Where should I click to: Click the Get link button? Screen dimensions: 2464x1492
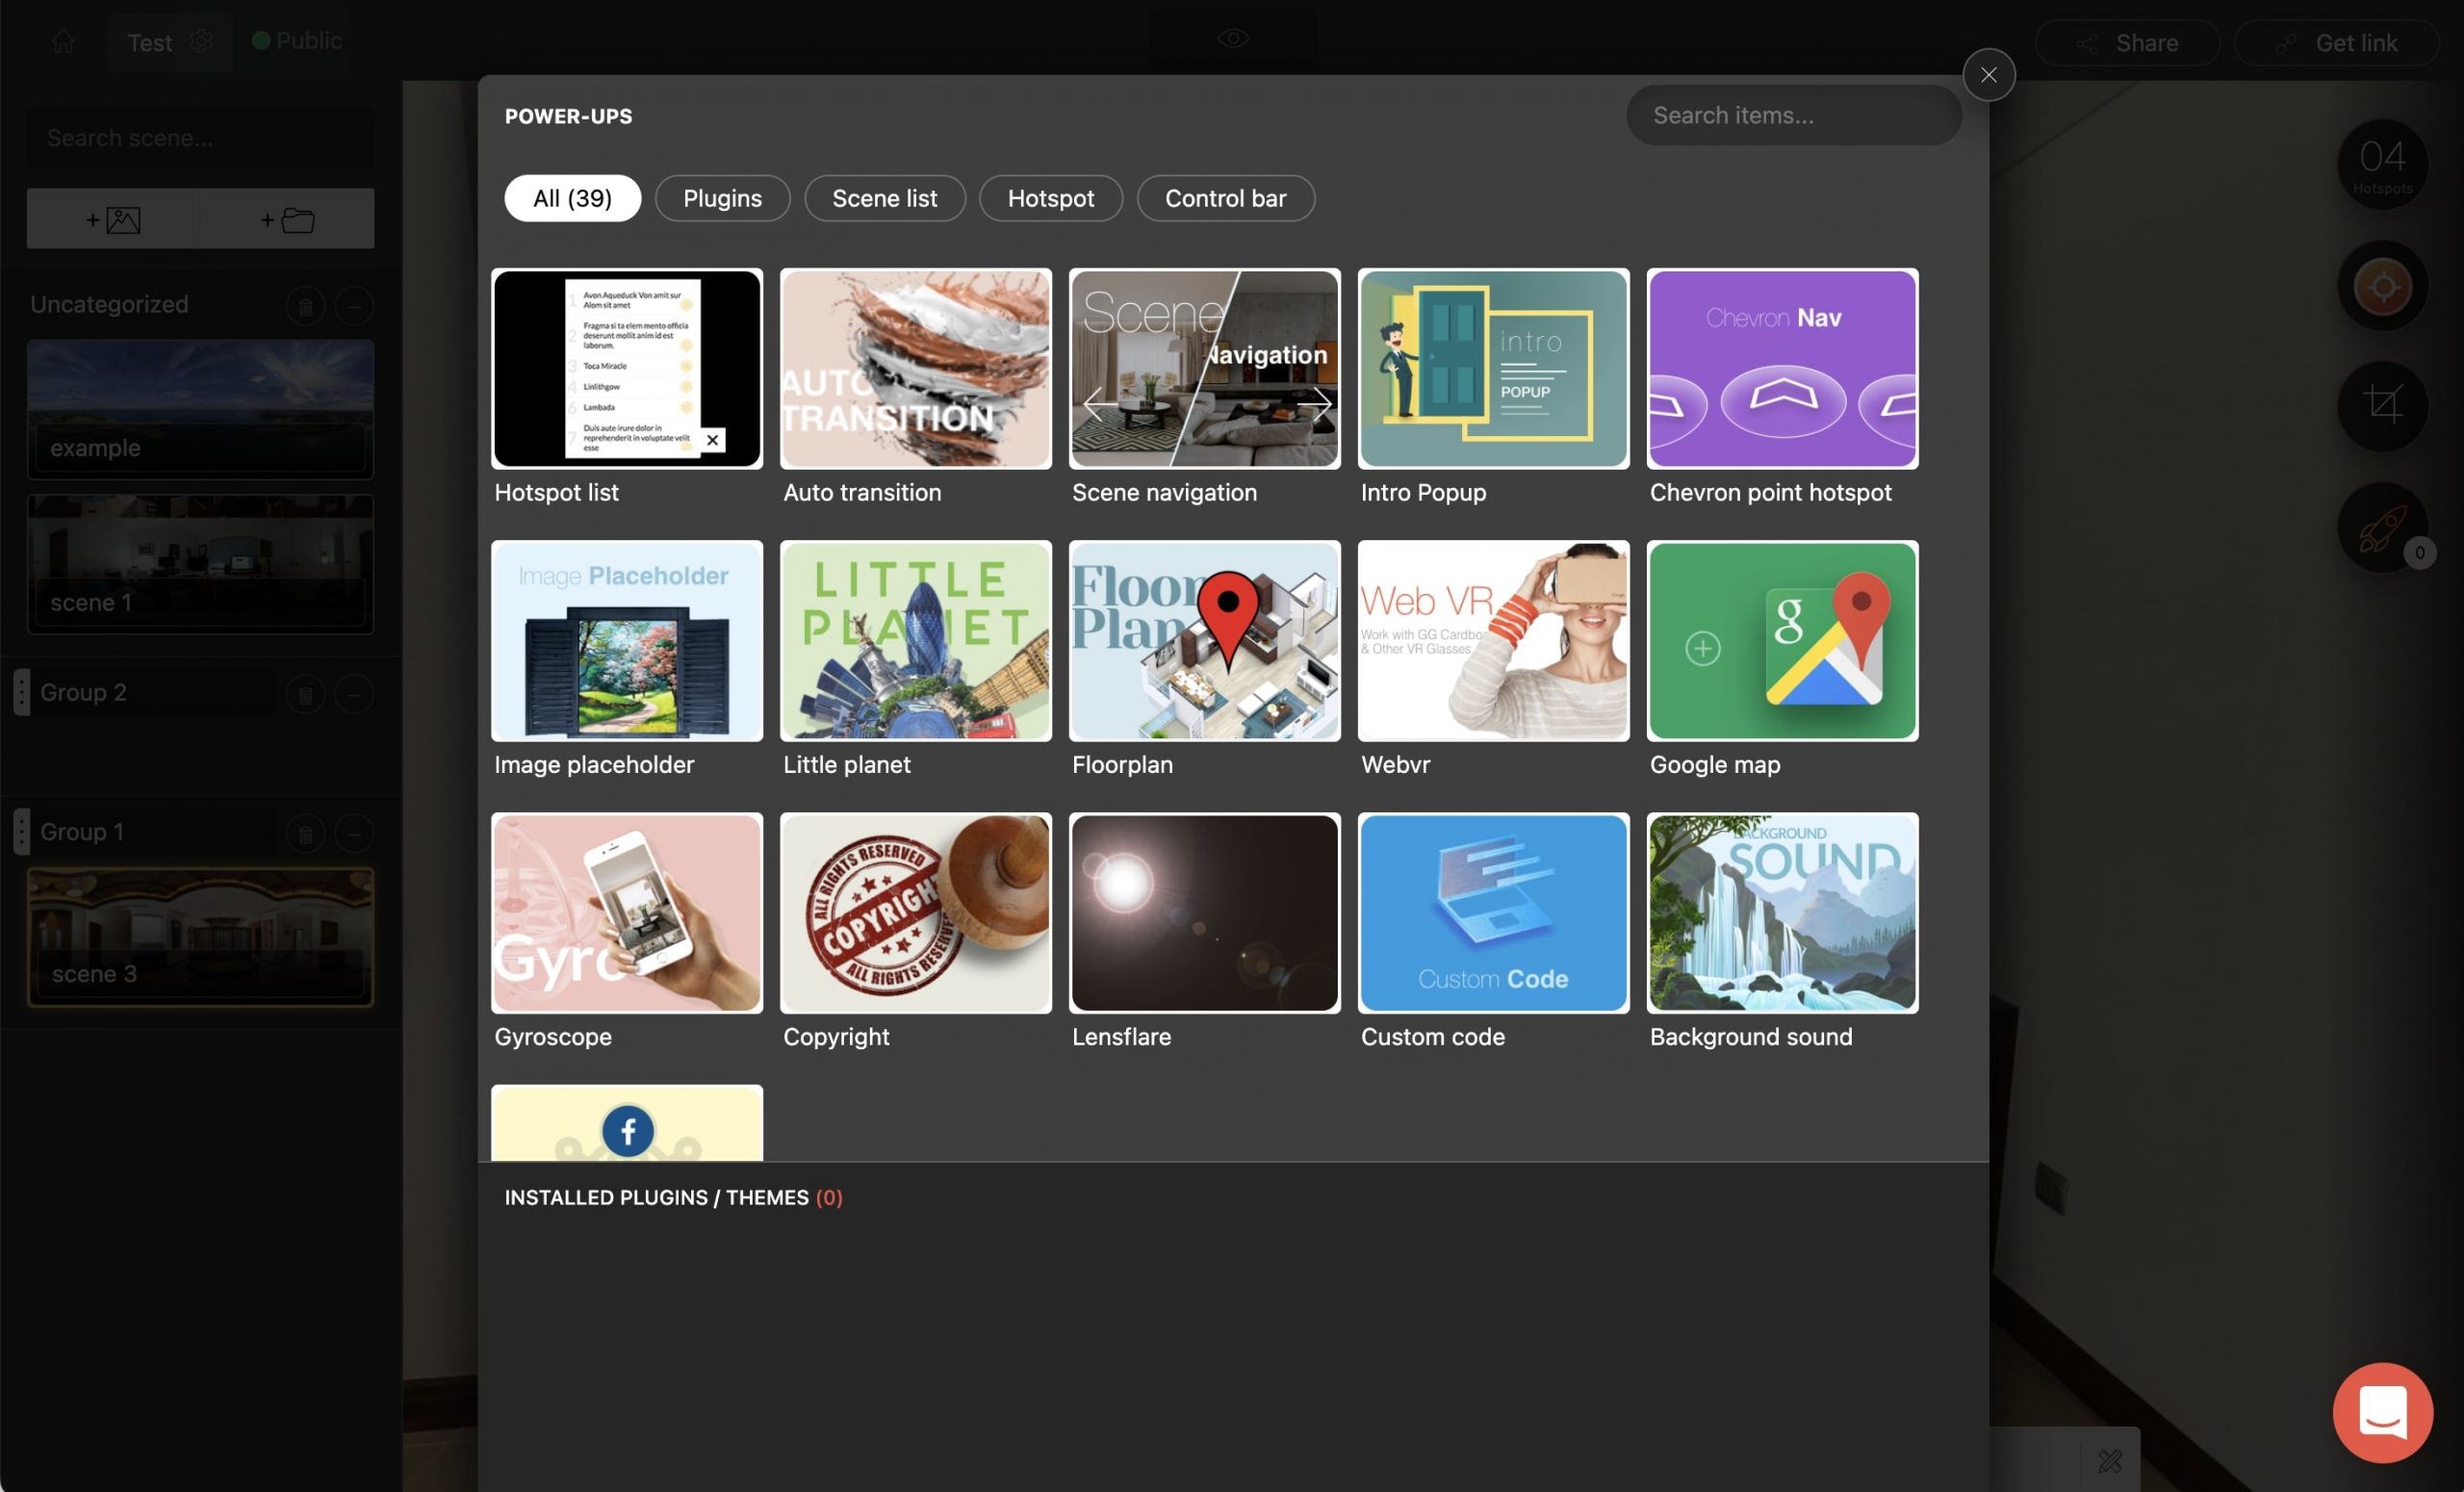pyautogui.click(x=2336, y=43)
